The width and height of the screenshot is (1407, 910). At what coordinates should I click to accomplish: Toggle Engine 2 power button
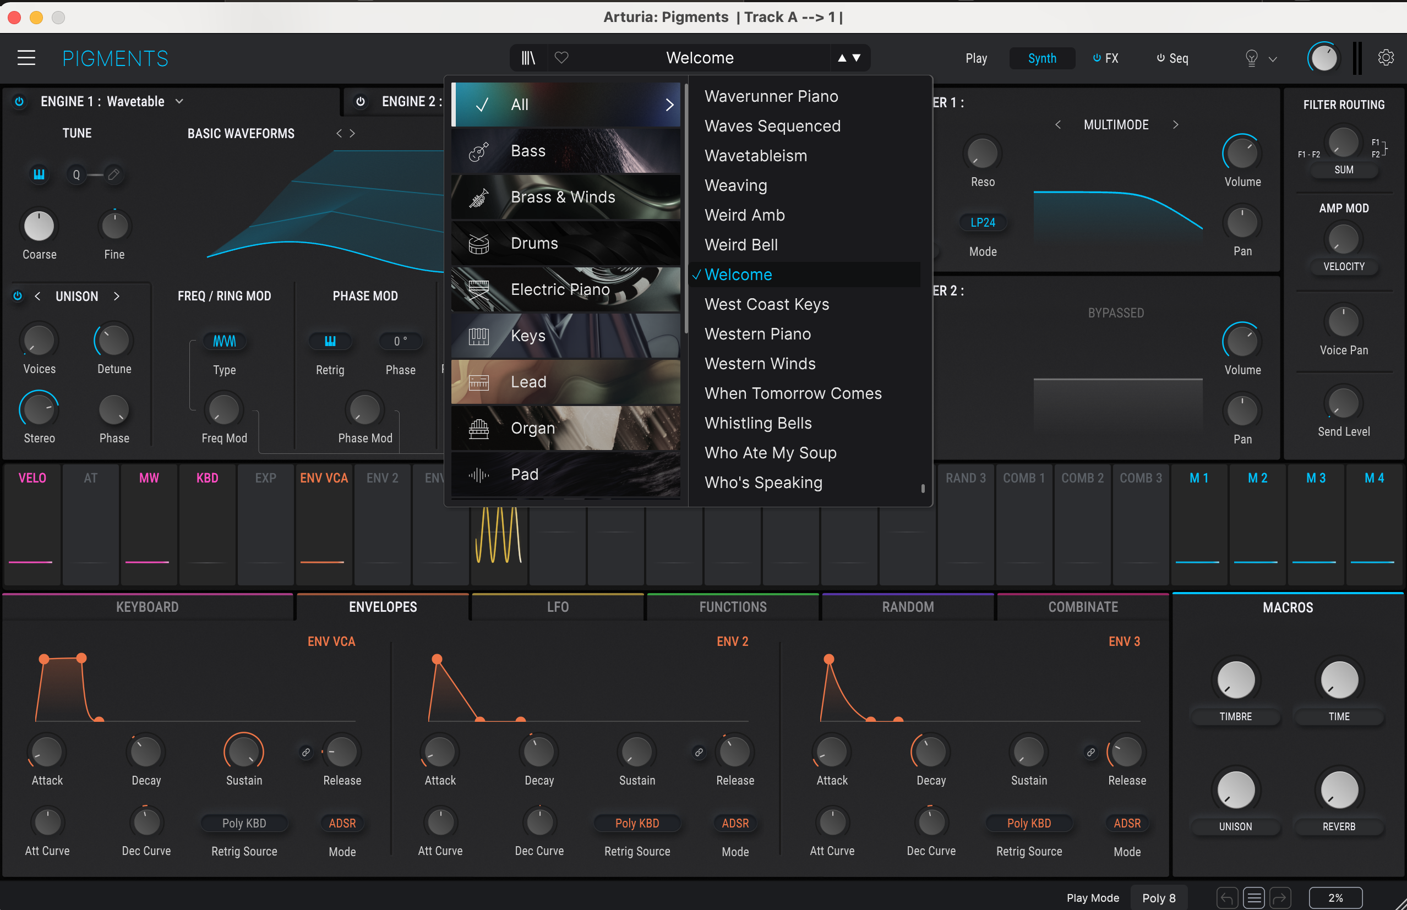click(x=360, y=102)
